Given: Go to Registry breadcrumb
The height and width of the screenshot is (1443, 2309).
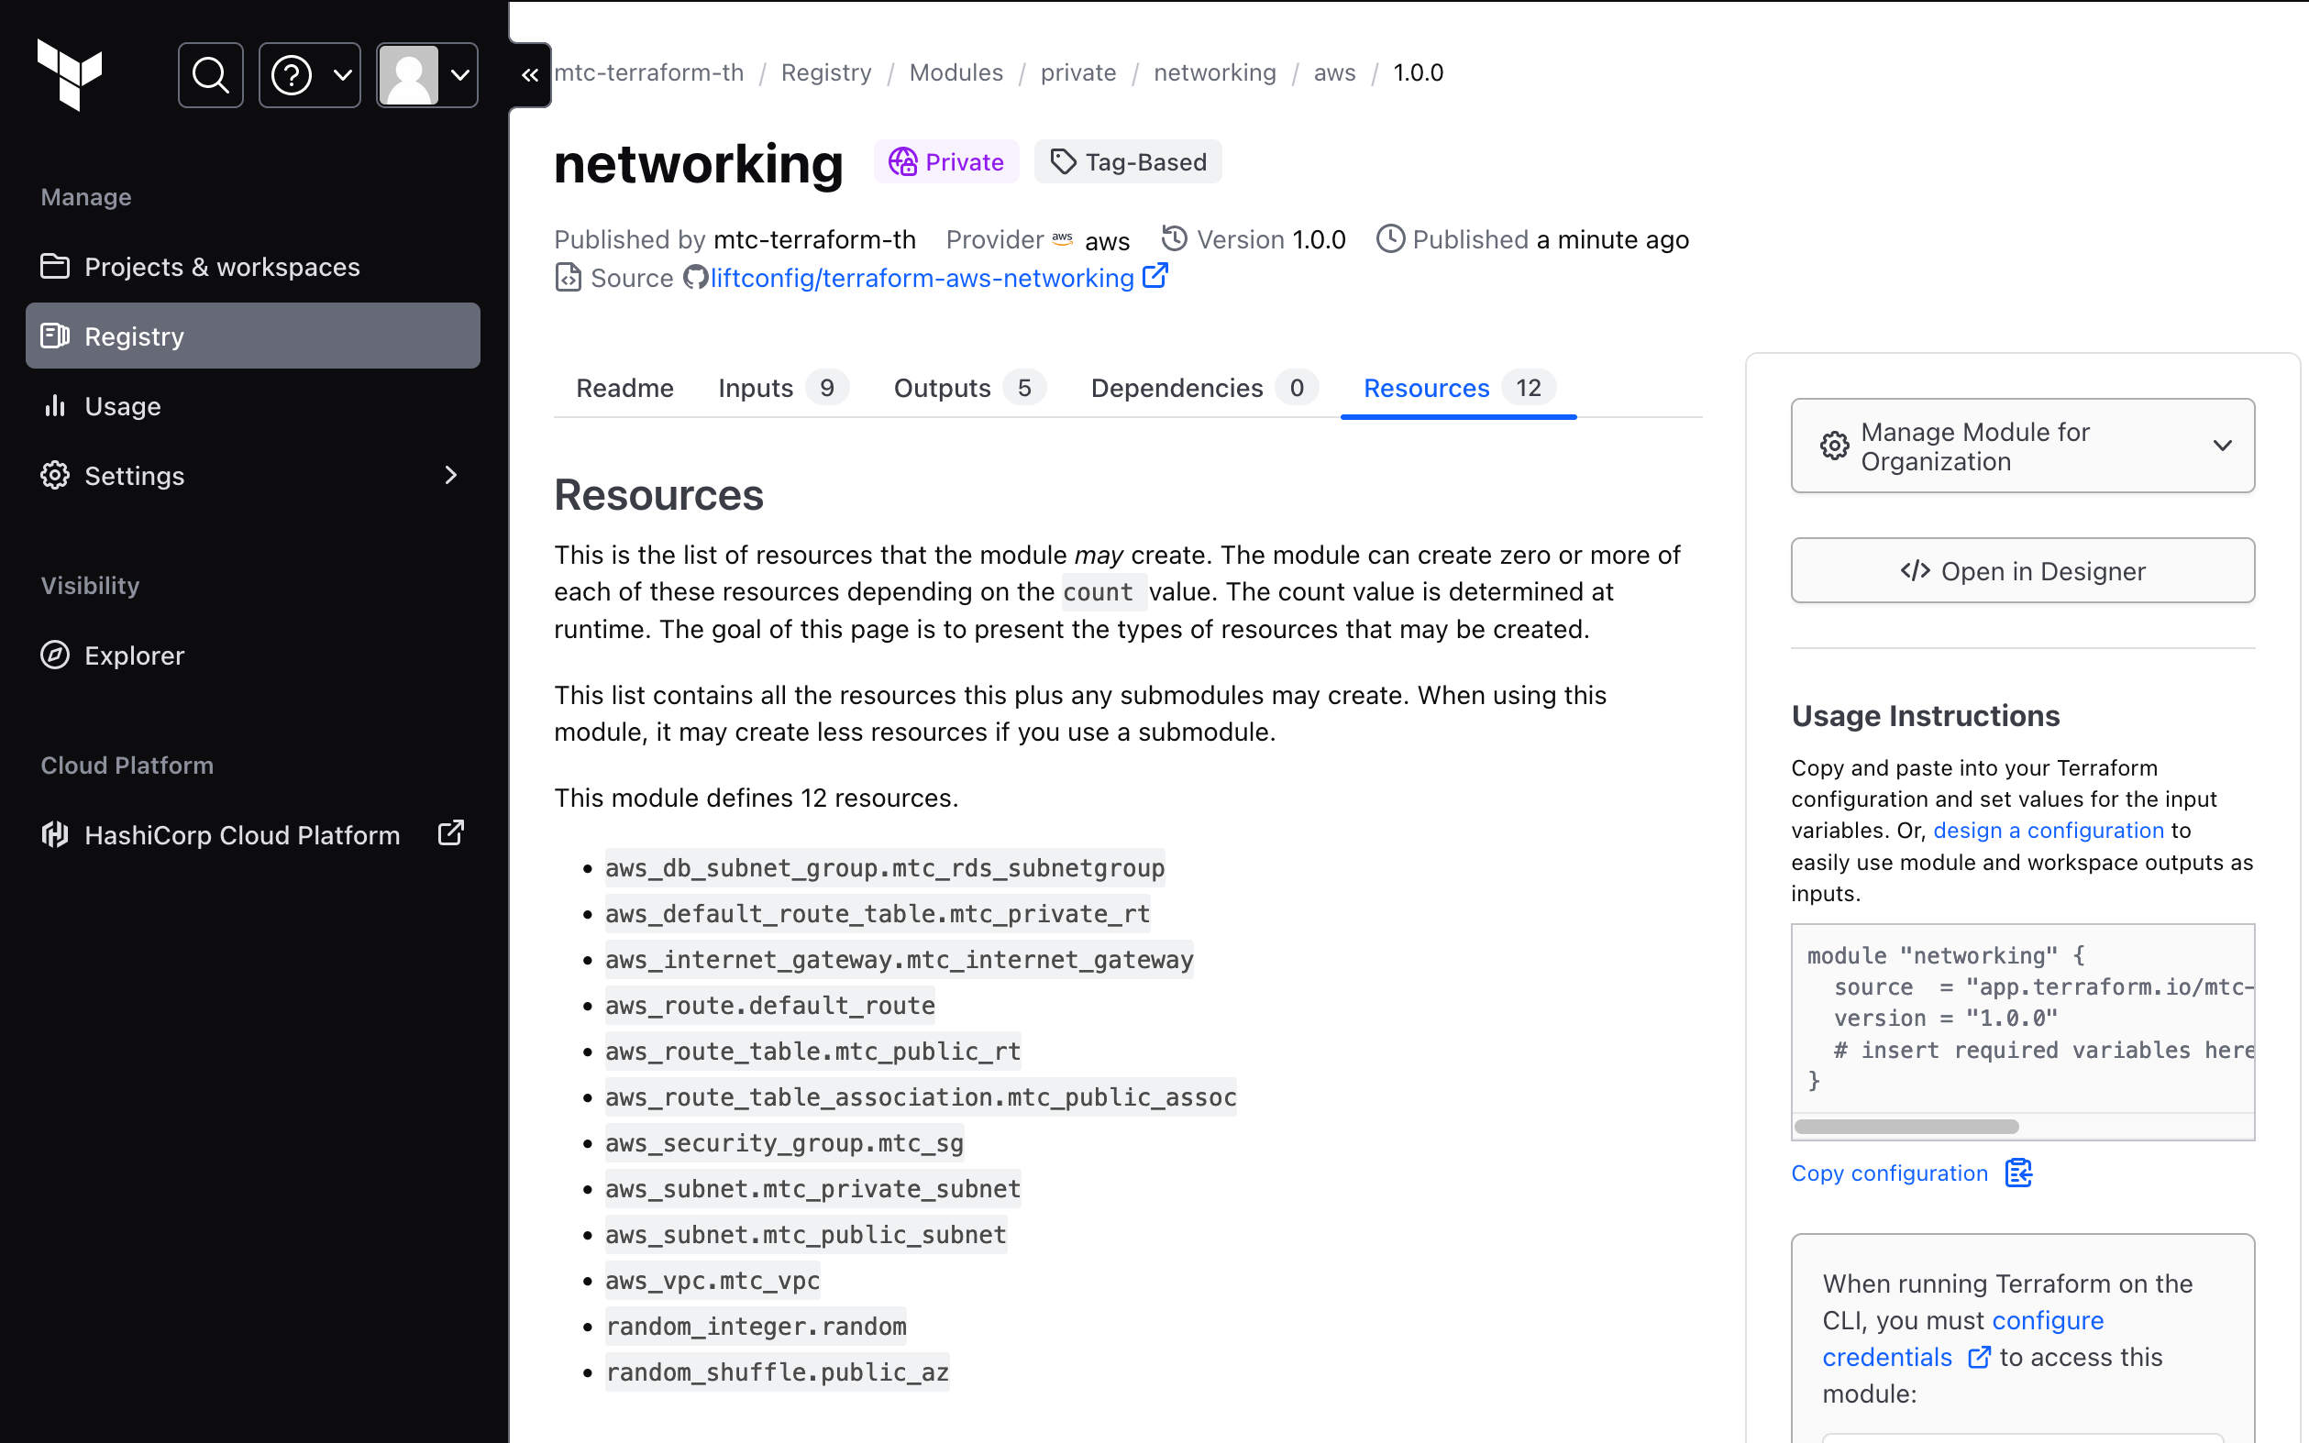Looking at the screenshot, I should pyautogui.click(x=825, y=72).
